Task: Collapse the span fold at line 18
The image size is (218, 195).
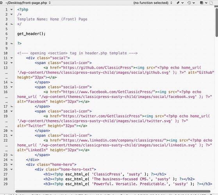Action: 12,111
